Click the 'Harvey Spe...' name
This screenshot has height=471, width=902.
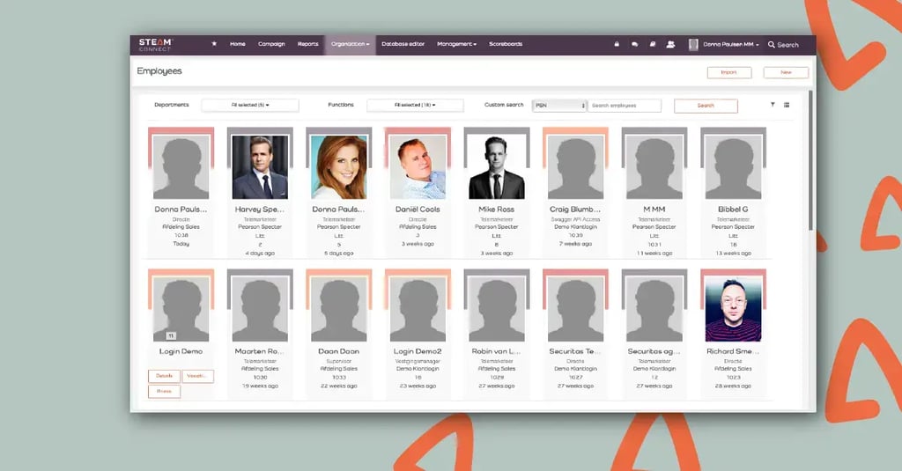260,210
